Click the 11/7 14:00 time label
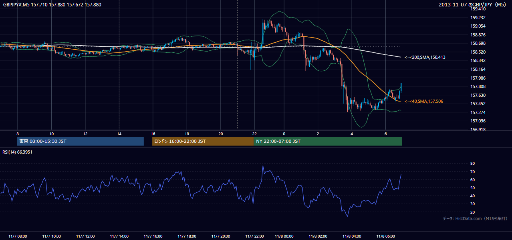 [119, 236]
